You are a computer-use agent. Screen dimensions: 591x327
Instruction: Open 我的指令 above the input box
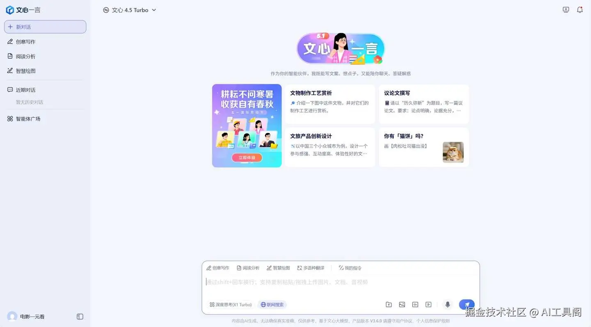(x=350, y=268)
